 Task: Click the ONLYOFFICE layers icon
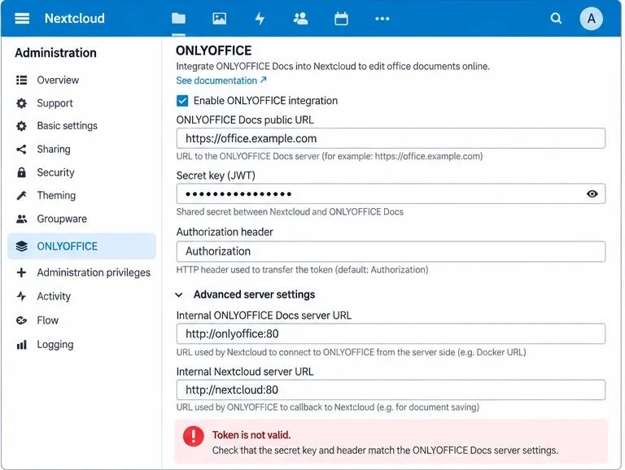pos(21,246)
